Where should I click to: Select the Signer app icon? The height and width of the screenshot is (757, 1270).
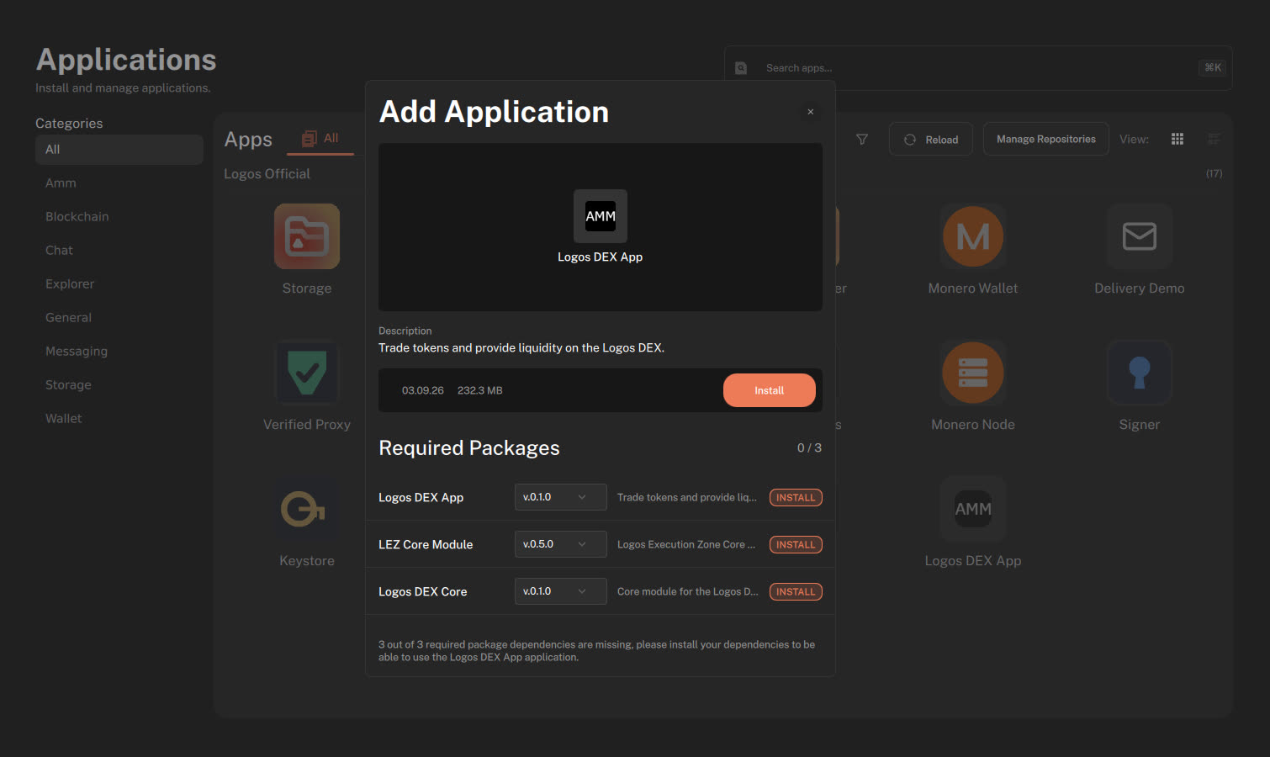point(1140,373)
